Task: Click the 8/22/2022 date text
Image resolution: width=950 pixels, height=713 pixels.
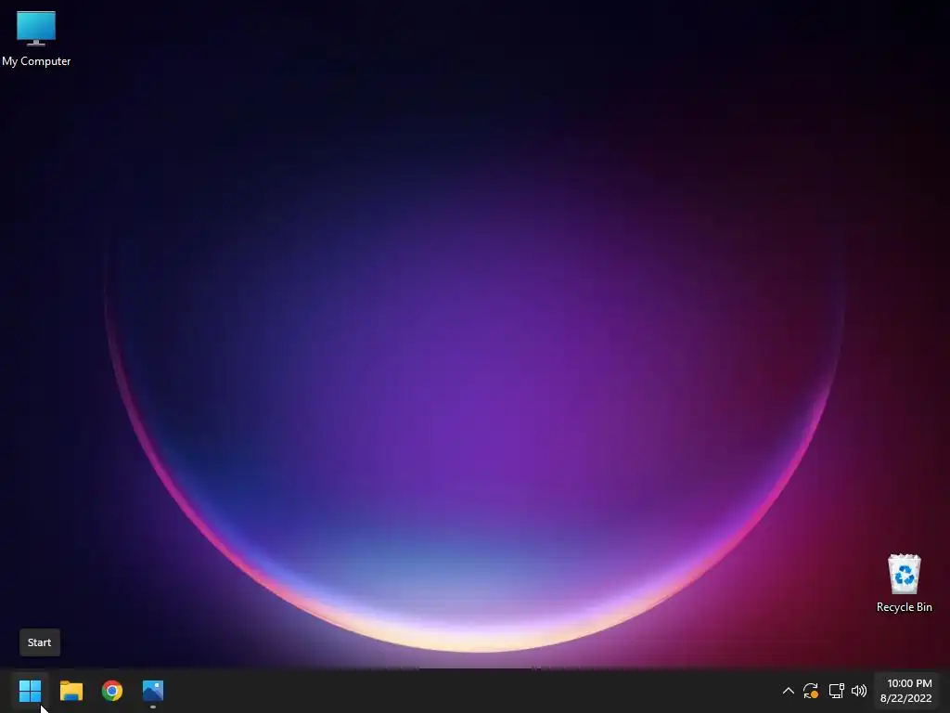Action: (x=905, y=698)
